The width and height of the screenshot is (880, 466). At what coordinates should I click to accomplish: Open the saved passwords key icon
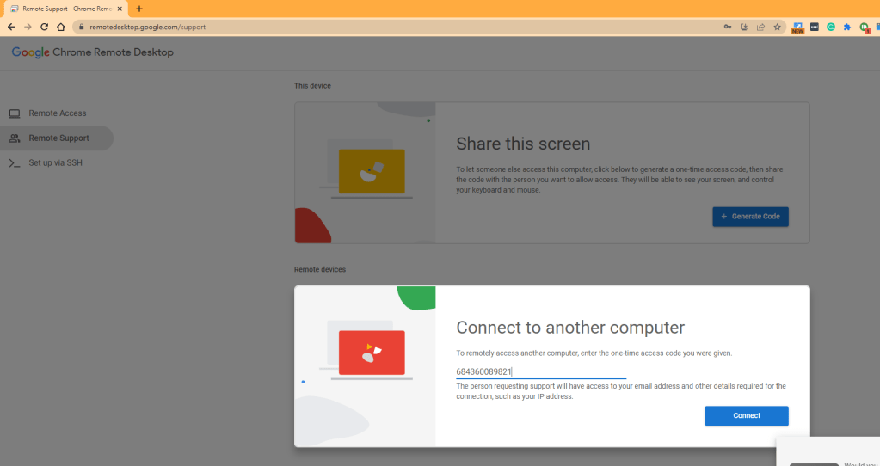pyautogui.click(x=728, y=27)
